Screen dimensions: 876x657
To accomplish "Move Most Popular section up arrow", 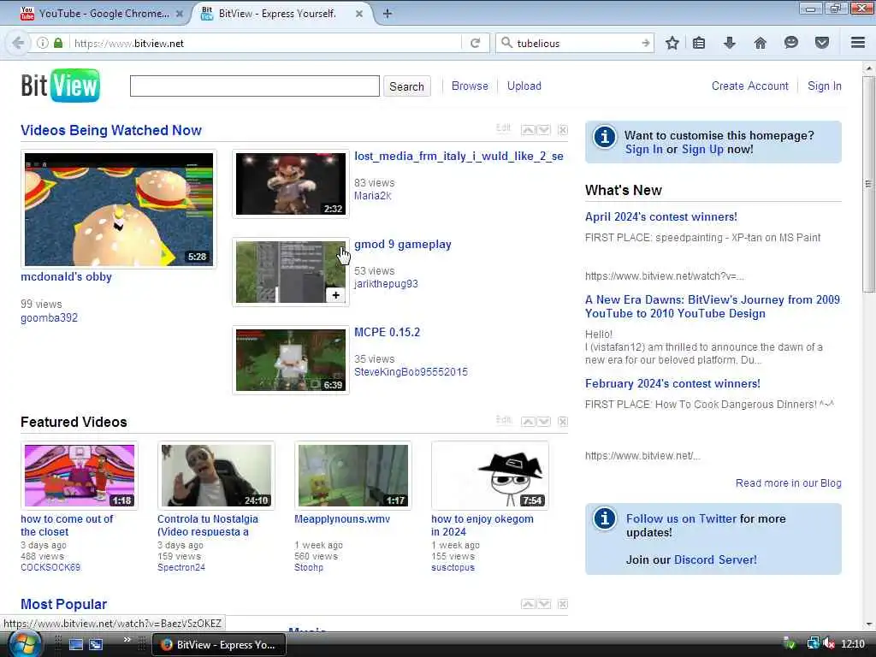I will [528, 604].
